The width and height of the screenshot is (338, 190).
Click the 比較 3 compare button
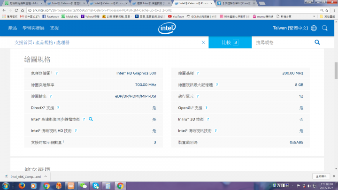pos(230,42)
